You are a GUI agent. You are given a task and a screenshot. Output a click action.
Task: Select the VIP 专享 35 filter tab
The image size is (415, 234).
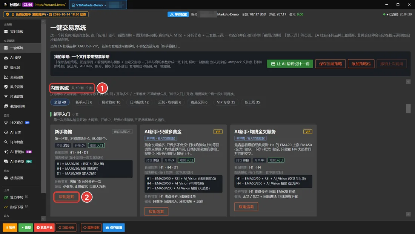[x=226, y=102]
